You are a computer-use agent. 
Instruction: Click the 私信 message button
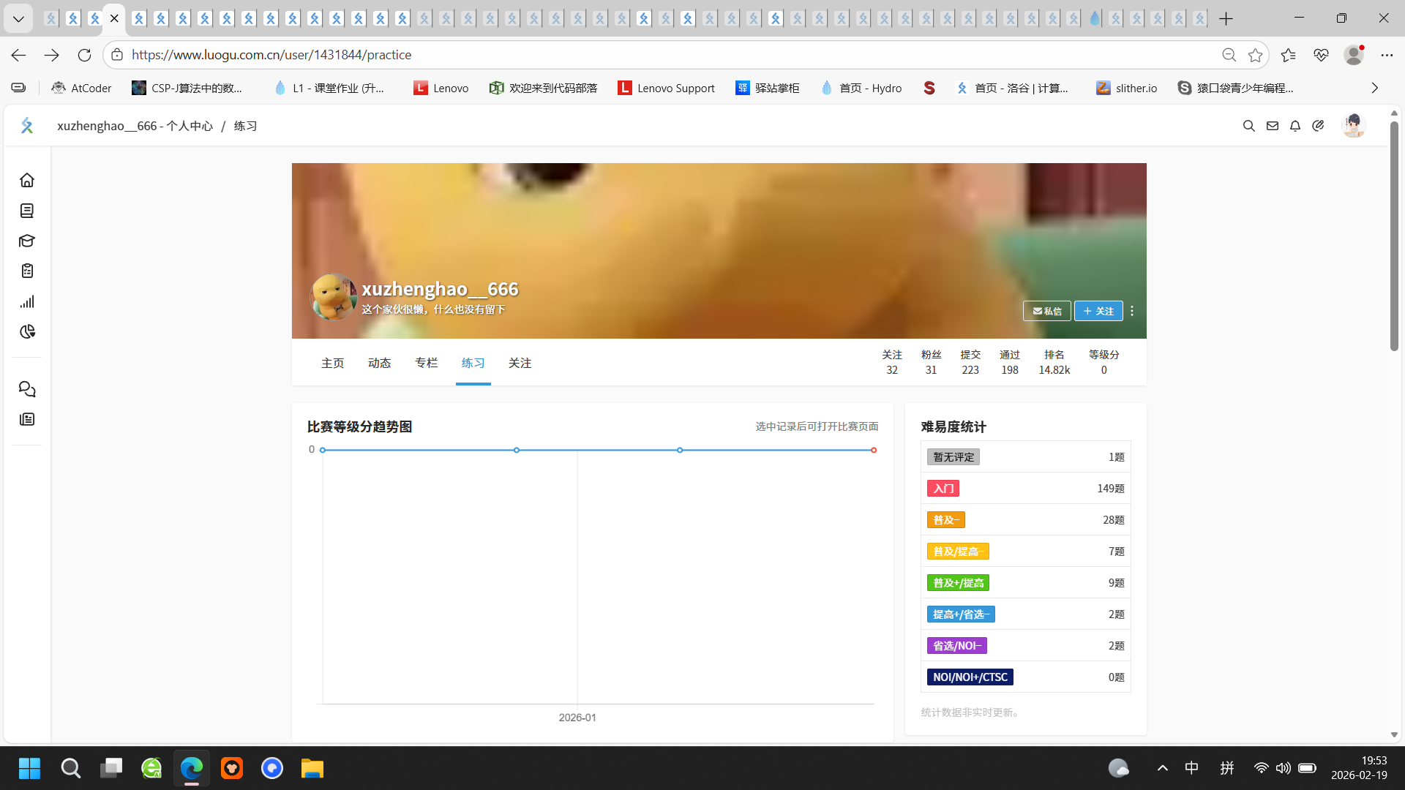[1046, 311]
